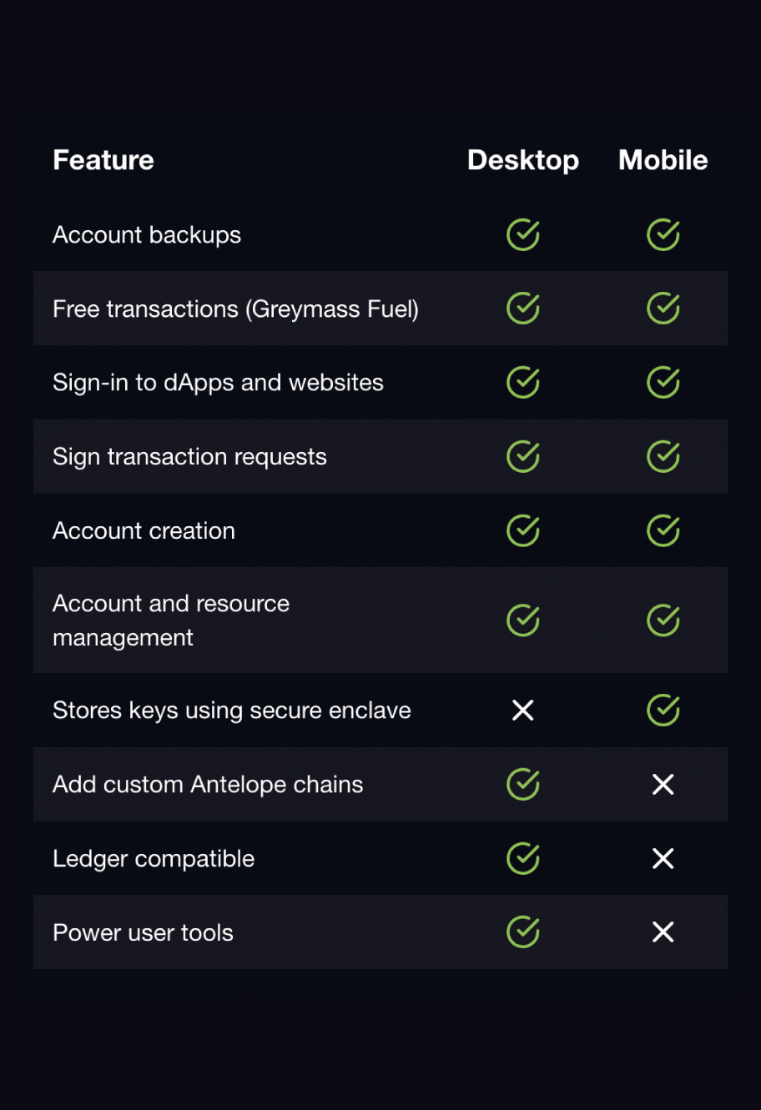
Task: Click the Mobile column header
Action: pyautogui.click(x=663, y=160)
